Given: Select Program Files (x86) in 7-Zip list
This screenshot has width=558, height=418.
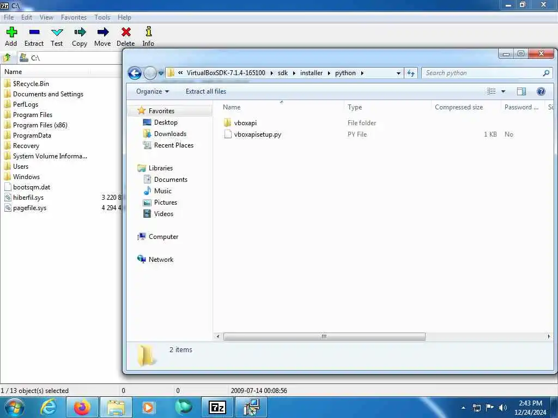Looking at the screenshot, I should coord(40,125).
